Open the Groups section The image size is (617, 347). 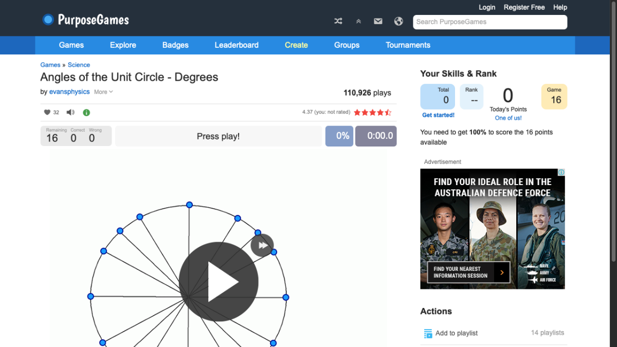(347, 45)
